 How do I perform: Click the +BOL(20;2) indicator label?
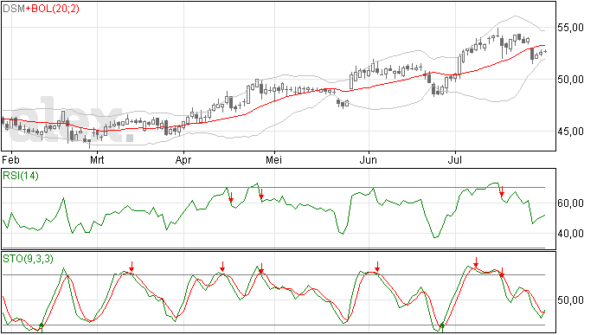click(52, 9)
